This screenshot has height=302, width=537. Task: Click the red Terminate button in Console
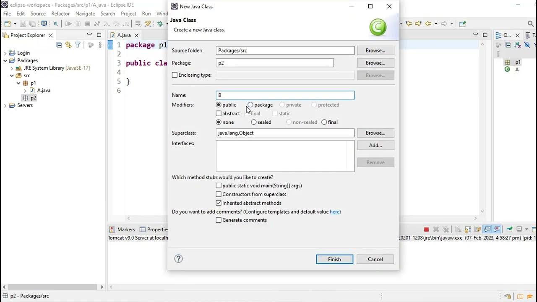coord(426,229)
